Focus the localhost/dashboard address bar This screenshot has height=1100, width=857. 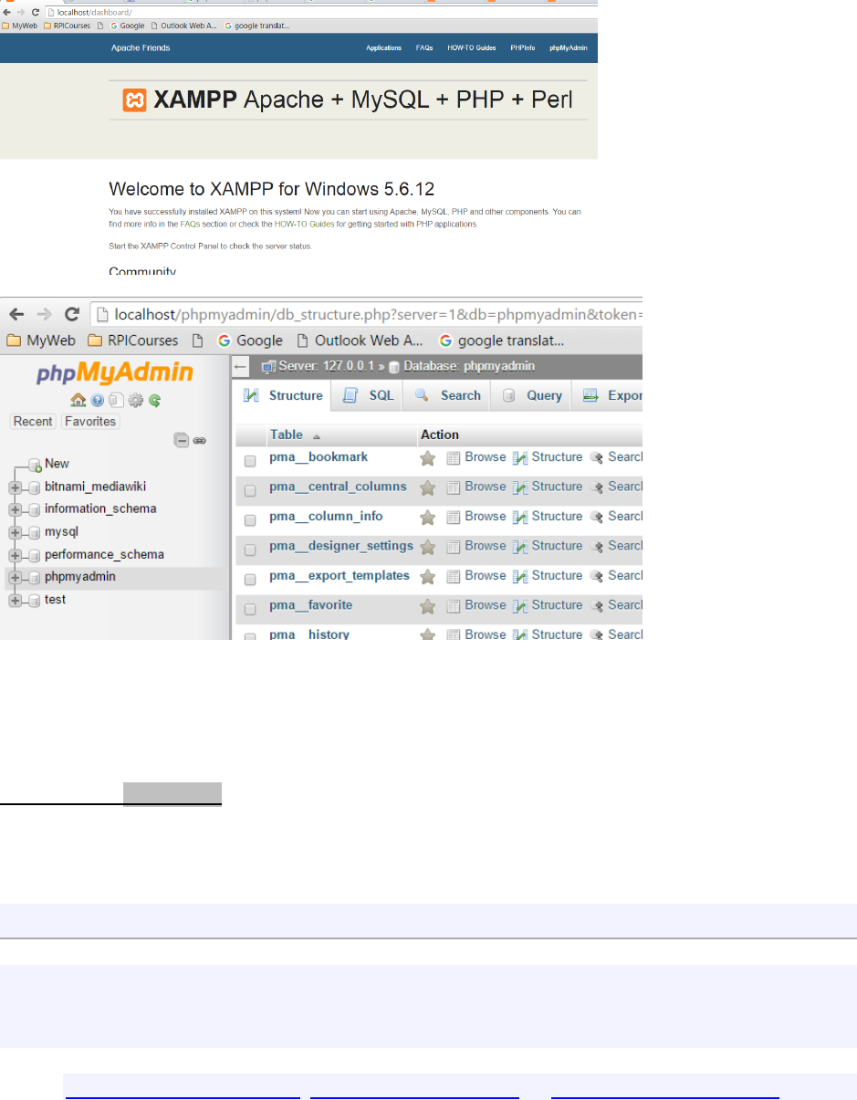pos(319,12)
